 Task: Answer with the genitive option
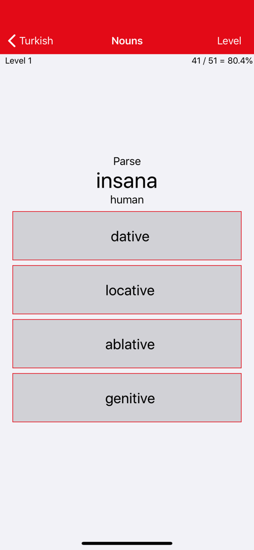[x=127, y=398]
